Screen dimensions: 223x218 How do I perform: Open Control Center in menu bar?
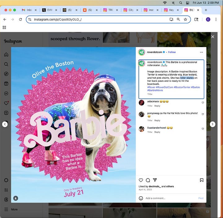coord(188,3)
